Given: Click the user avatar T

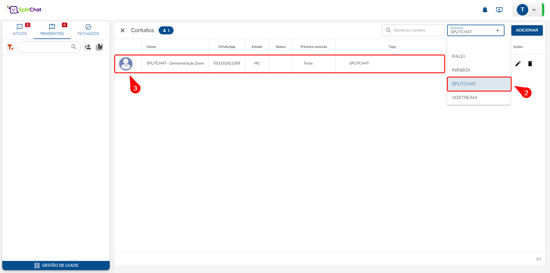Looking at the screenshot, I should (x=522, y=10).
